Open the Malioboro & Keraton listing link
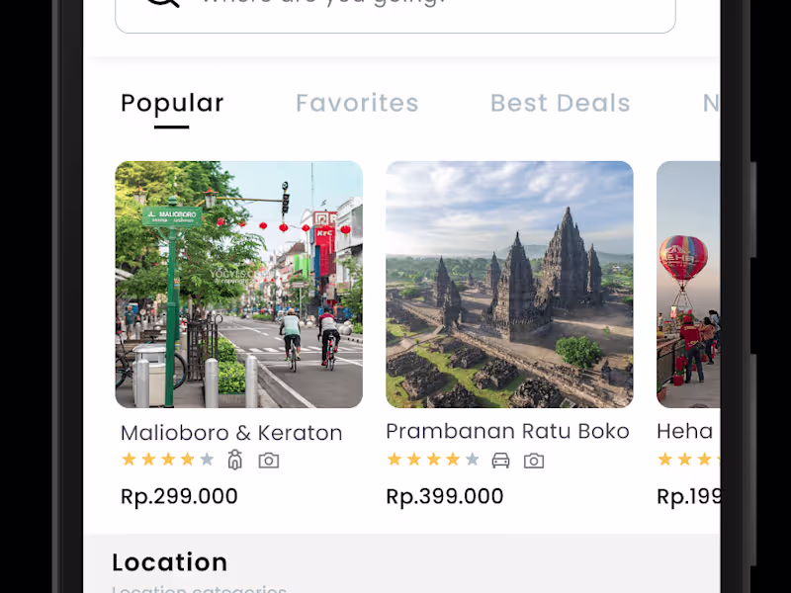 pos(230,432)
